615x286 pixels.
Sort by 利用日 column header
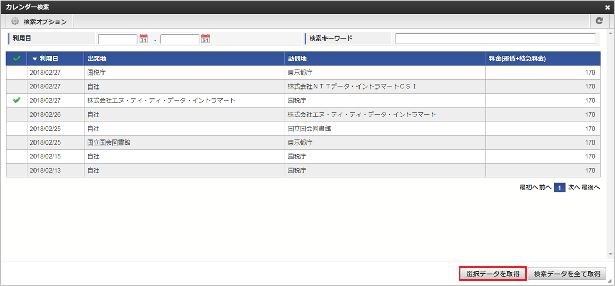click(x=55, y=58)
